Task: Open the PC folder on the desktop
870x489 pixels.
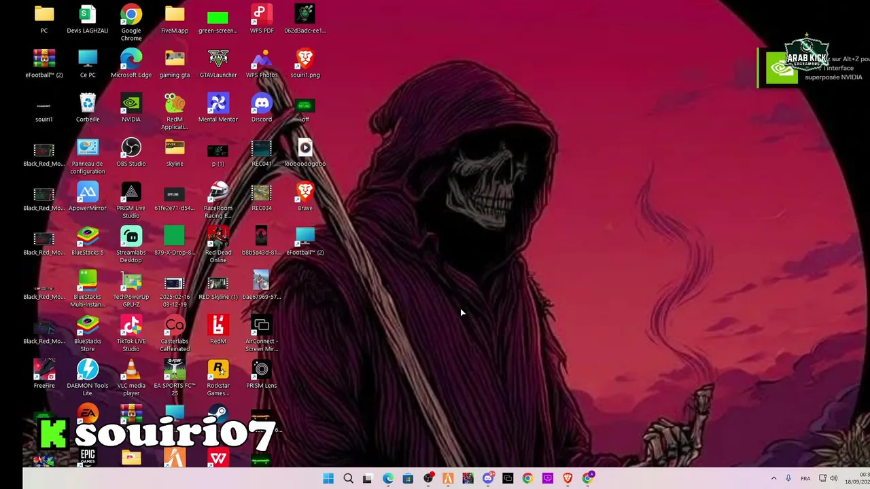Action: click(44, 20)
